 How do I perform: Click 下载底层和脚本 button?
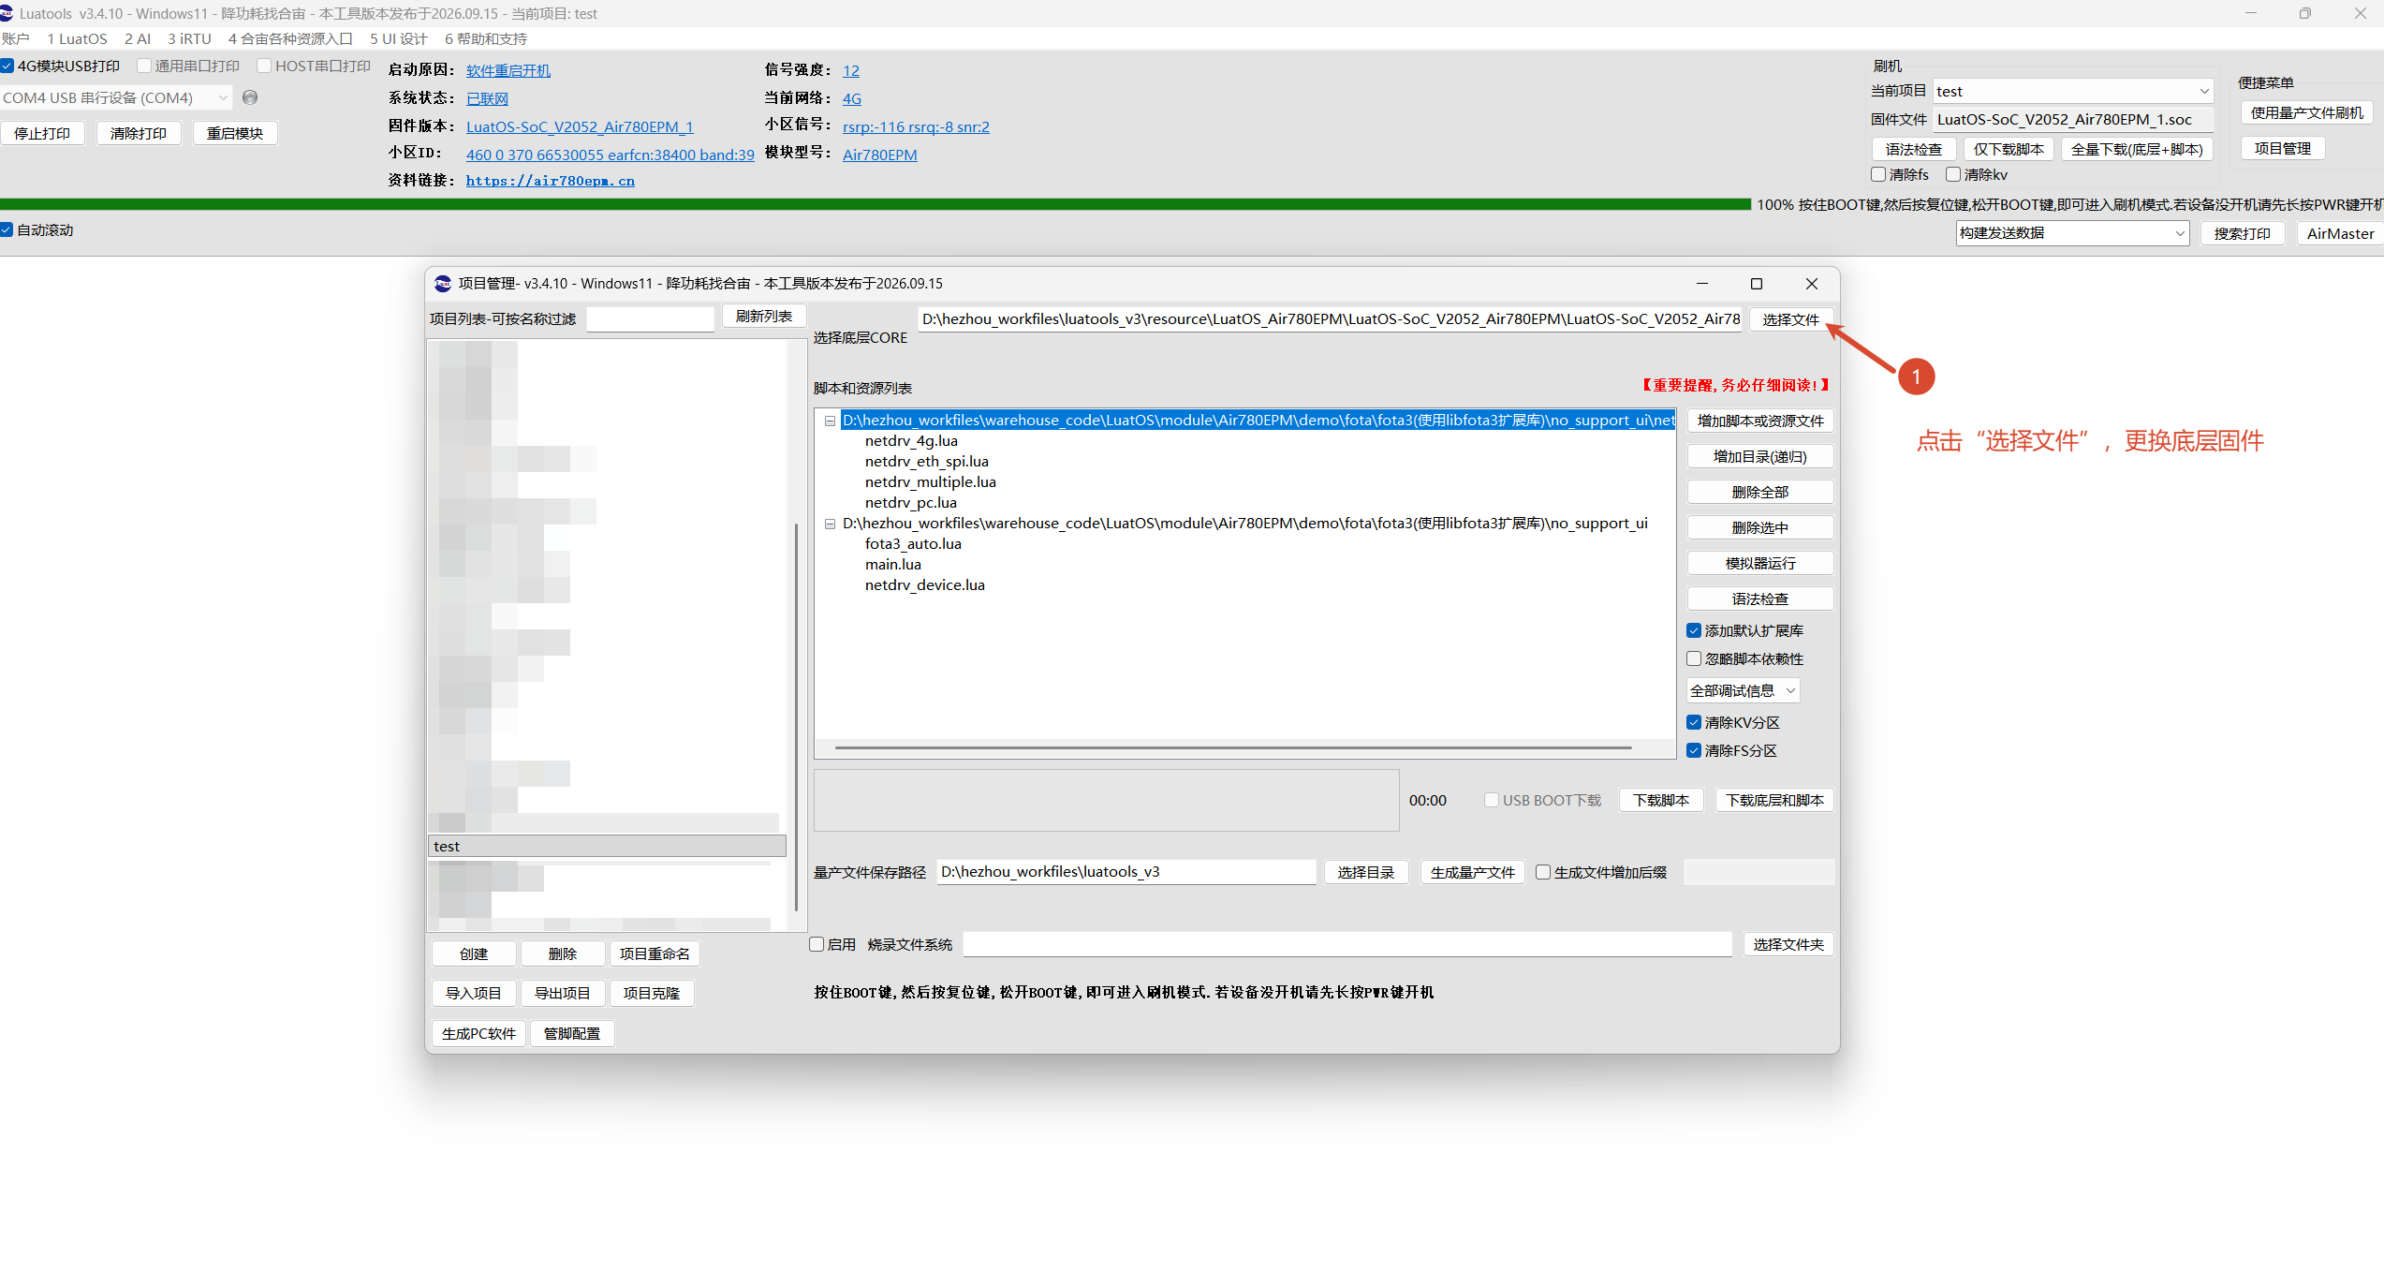[1774, 800]
